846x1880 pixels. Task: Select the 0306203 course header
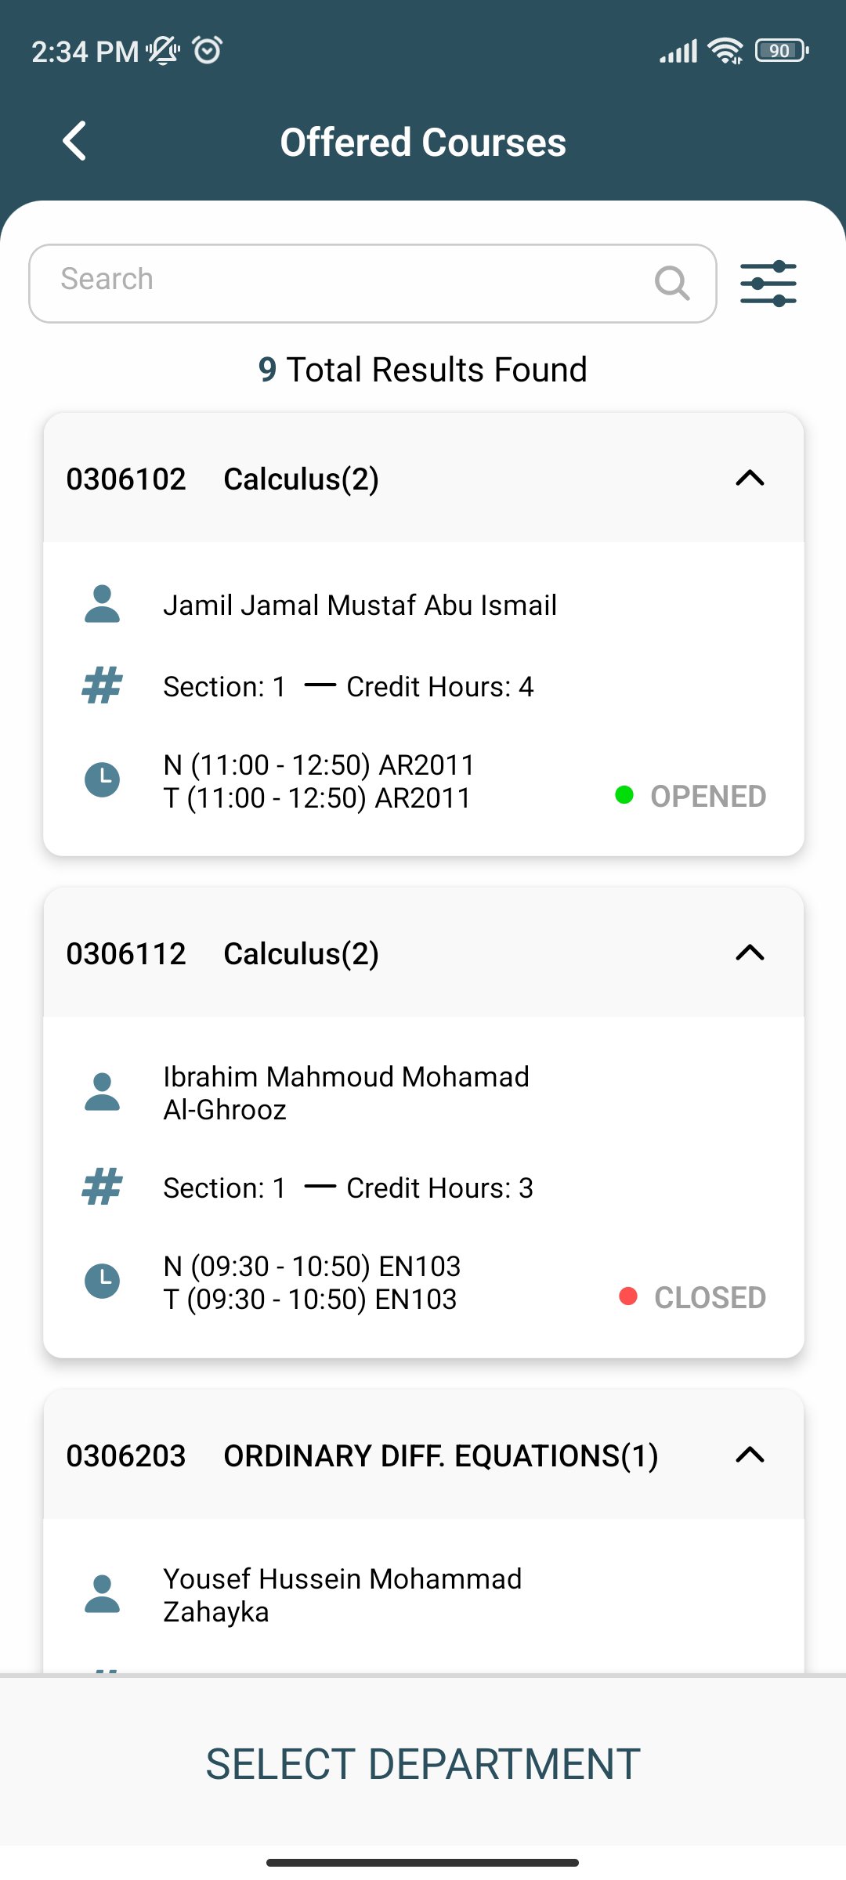coord(424,1455)
